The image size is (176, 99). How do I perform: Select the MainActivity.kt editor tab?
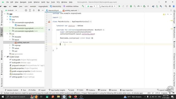click(x=53, y=10)
